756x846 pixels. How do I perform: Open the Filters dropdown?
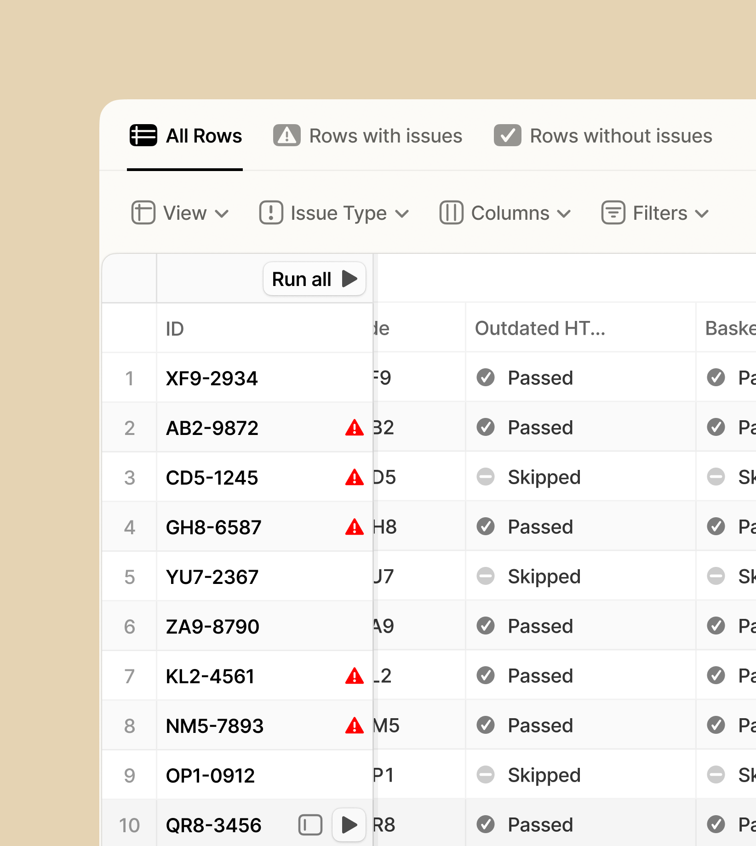[655, 213]
